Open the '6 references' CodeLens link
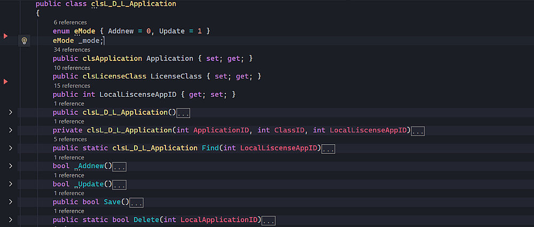The height and width of the screenshot is (227, 534). click(70, 22)
